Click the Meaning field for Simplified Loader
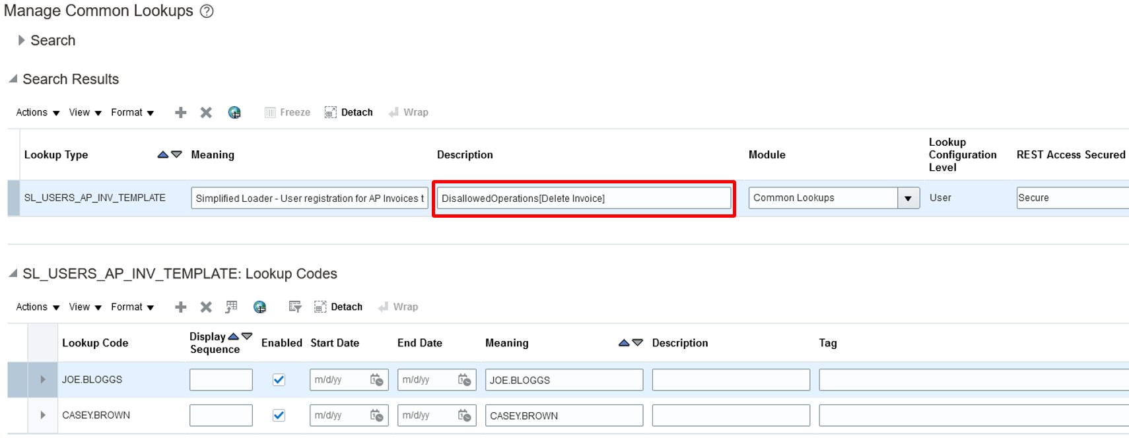Viewport: 1129px width, 438px height. 310,198
